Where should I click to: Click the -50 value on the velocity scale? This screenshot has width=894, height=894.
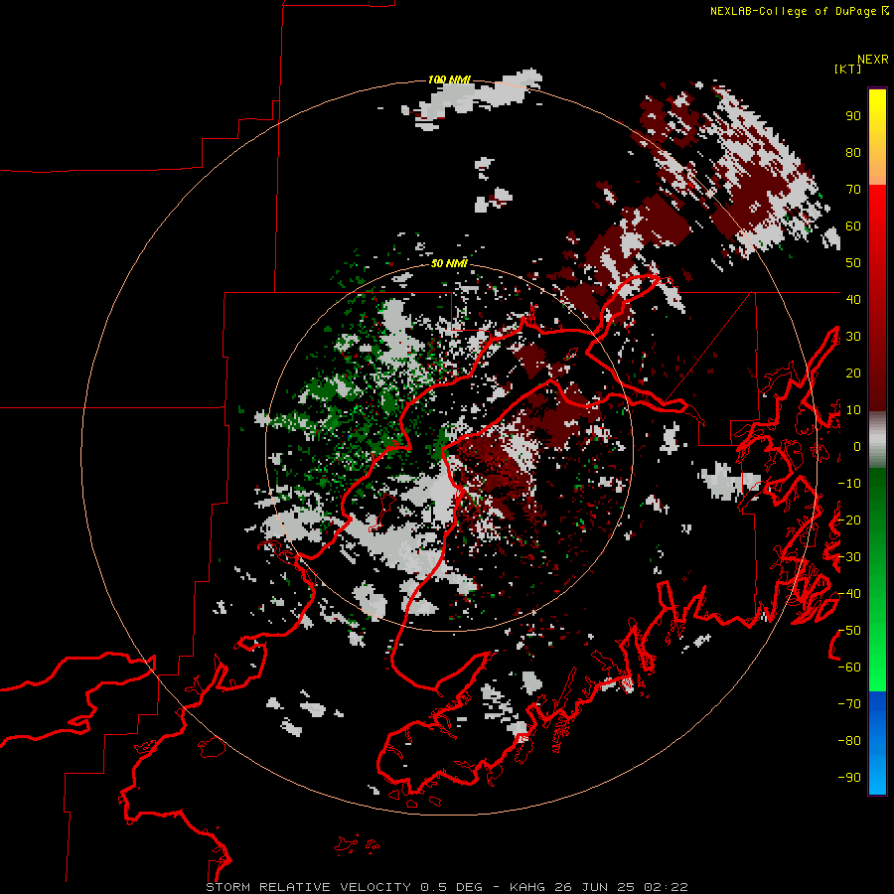click(x=849, y=631)
